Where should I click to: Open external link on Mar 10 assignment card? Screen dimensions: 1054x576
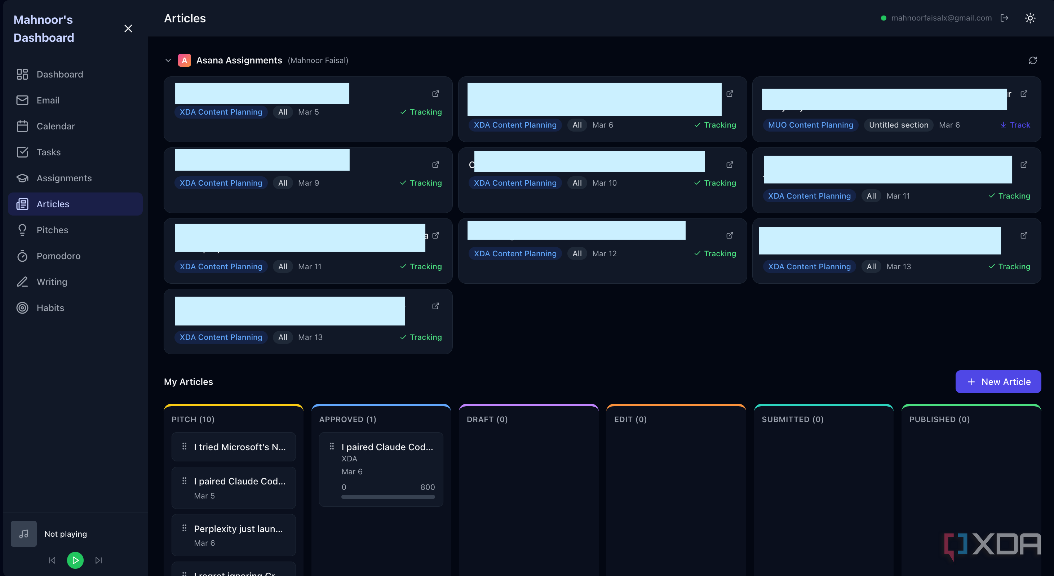tap(730, 164)
